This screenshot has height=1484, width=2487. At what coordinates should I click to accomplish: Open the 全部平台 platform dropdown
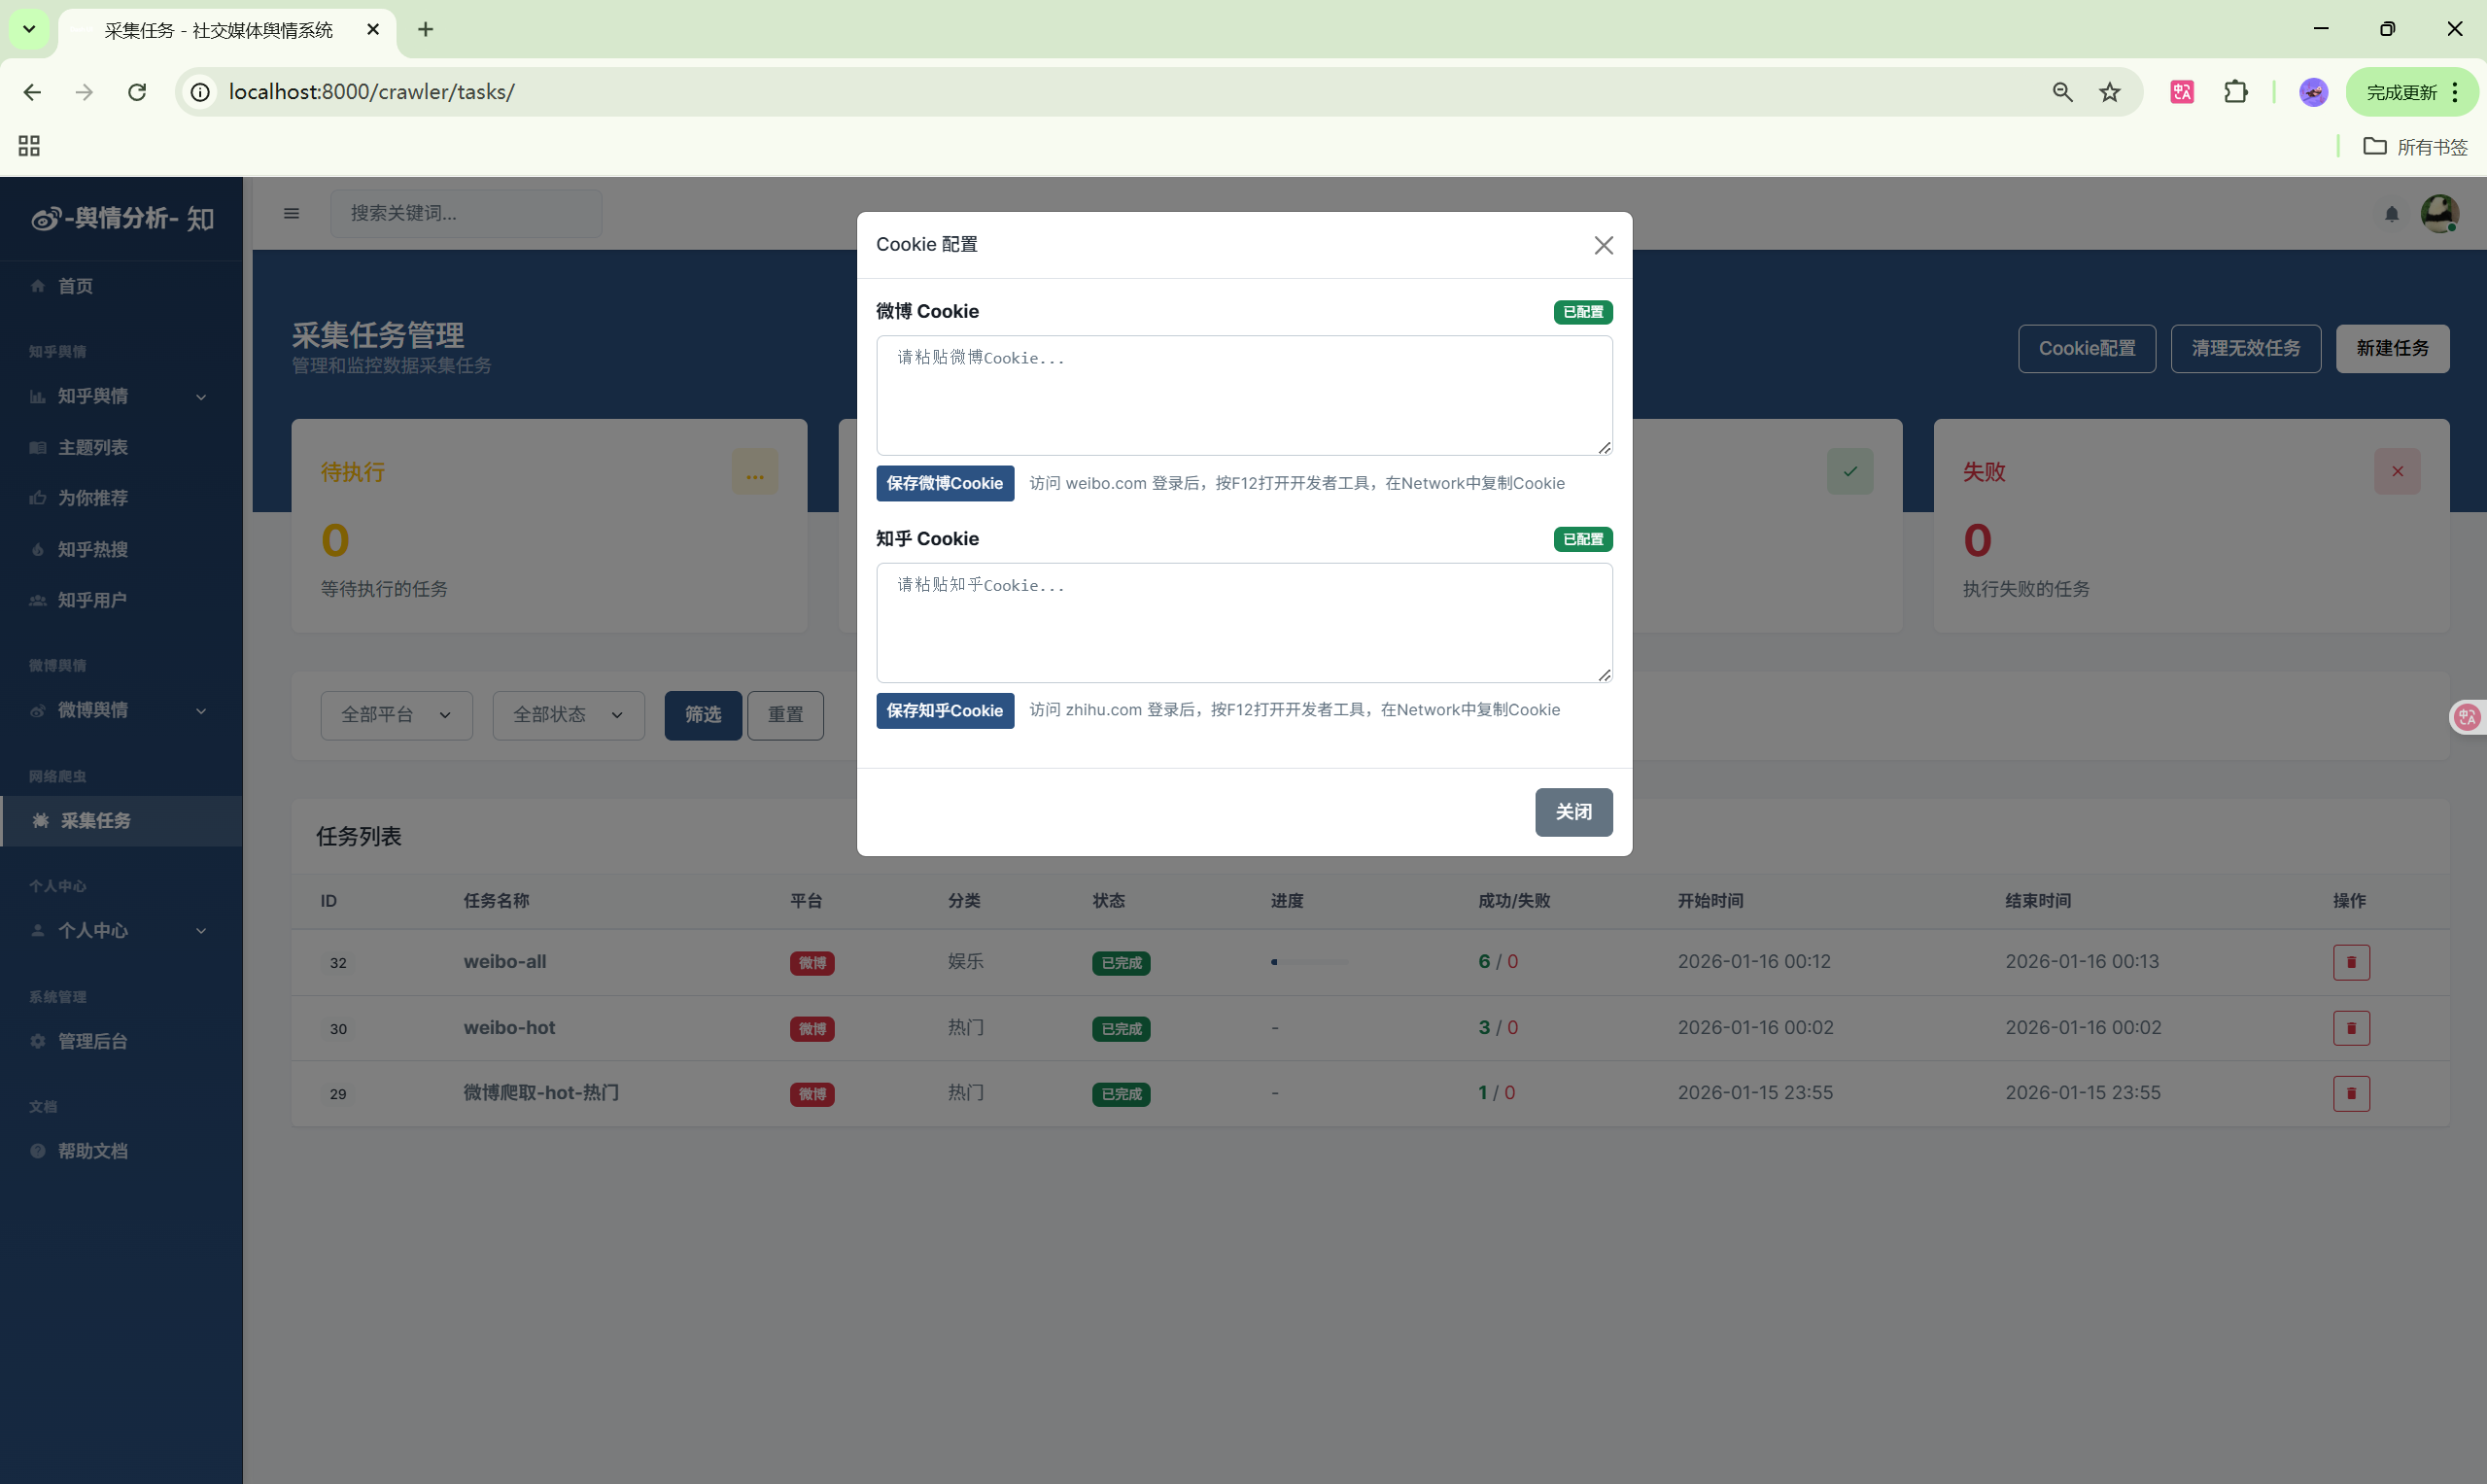tap(396, 715)
